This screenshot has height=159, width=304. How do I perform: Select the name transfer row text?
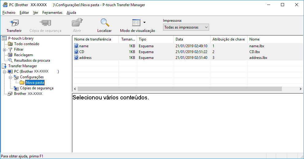point(84,46)
